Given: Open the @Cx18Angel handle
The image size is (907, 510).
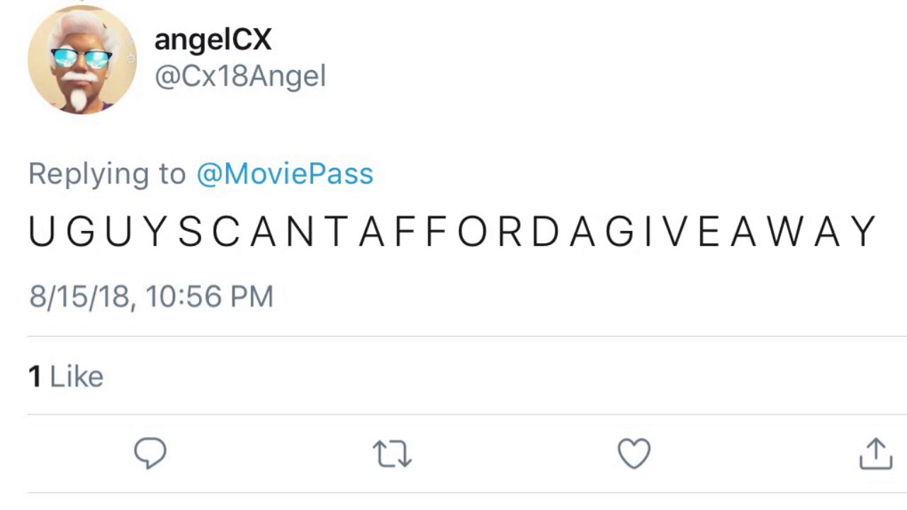Looking at the screenshot, I should tap(240, 76).
